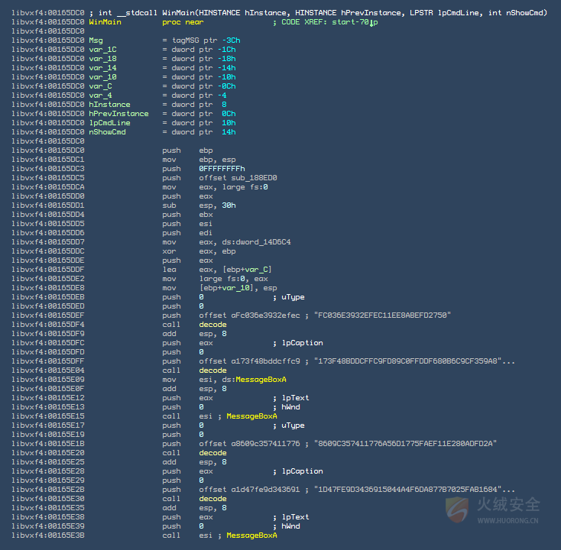This screenshot has height=550, width=561.
Task: Open the a1d47fe9d343691 string offset
Action: click(x=265, y=490)
